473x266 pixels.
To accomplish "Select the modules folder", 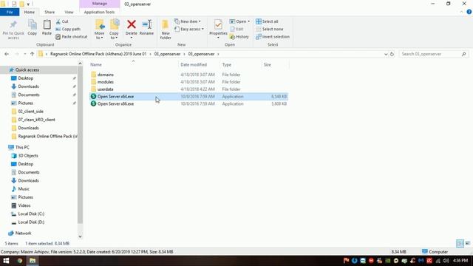I will point(106,82).
